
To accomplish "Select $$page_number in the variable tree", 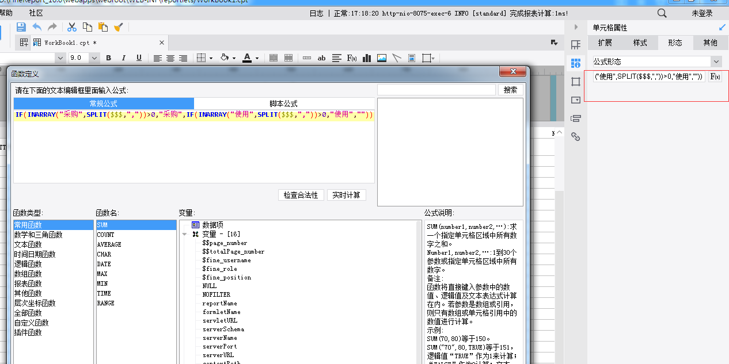I will point(225,243).
